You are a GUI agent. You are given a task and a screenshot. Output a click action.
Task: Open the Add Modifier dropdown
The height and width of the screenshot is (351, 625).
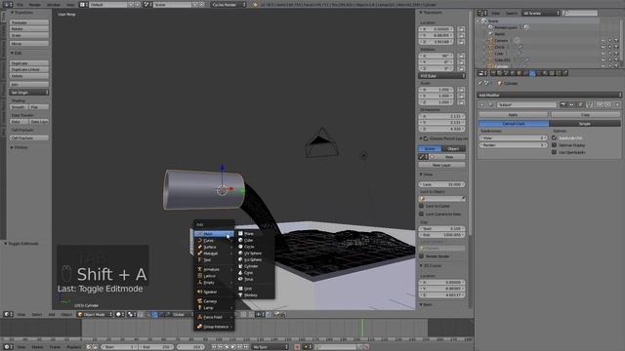[549, 96]
